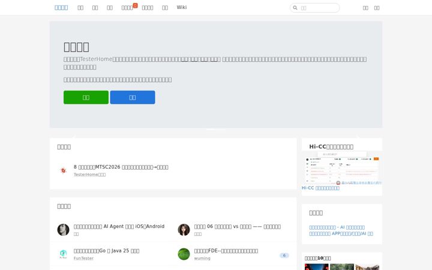The height and width of the screenshot is (270, 432).
Task: Click the FunTester avatar icon
Action: tap(64, 254)
